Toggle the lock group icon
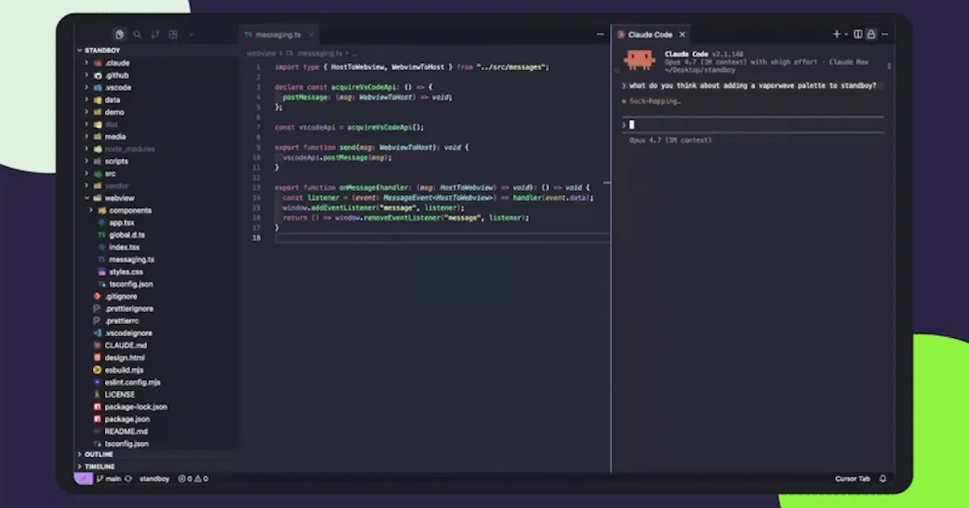The image size is (969, 508). point(871,35)
